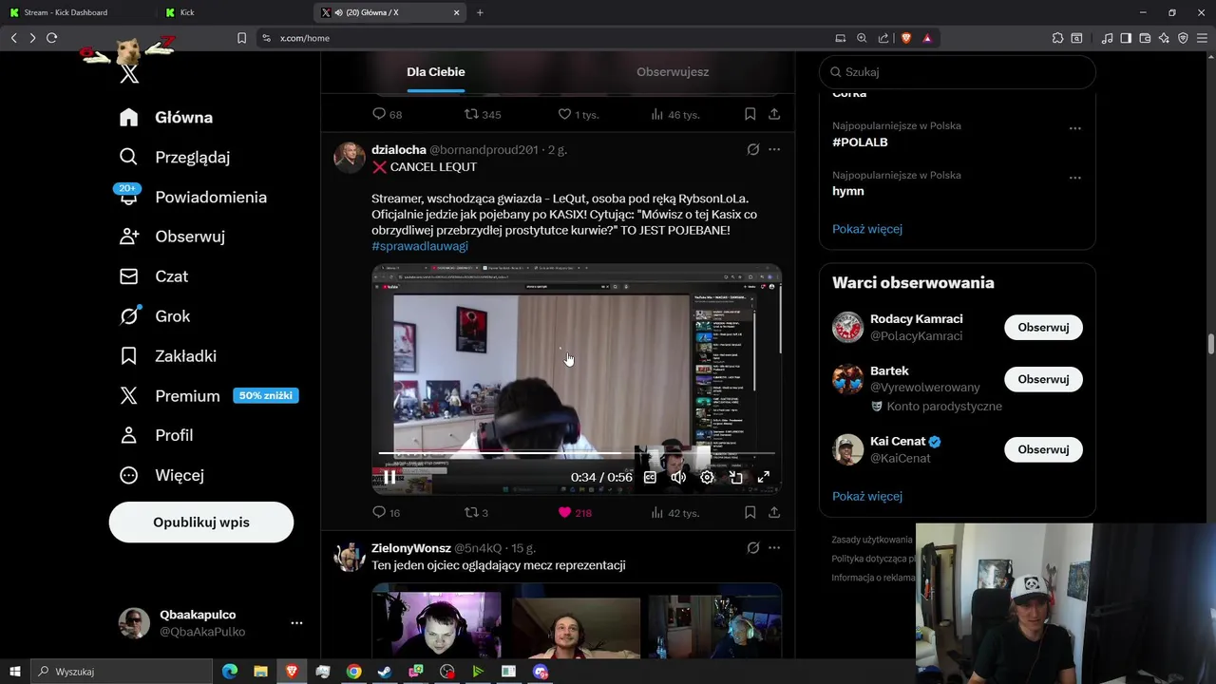
Task: Open account menu dots next to Qbaakapulco
Action: 296,623
